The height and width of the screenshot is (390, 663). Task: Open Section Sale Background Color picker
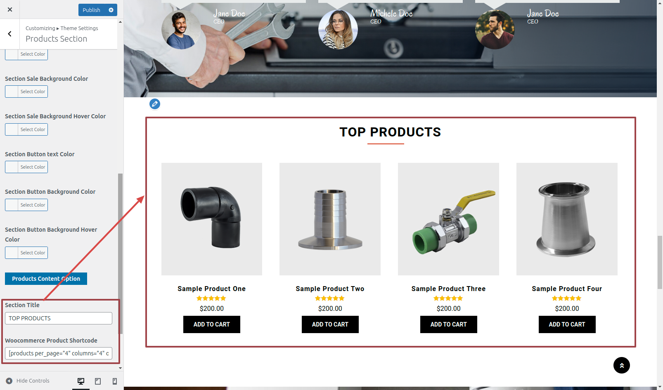[26, 92]
